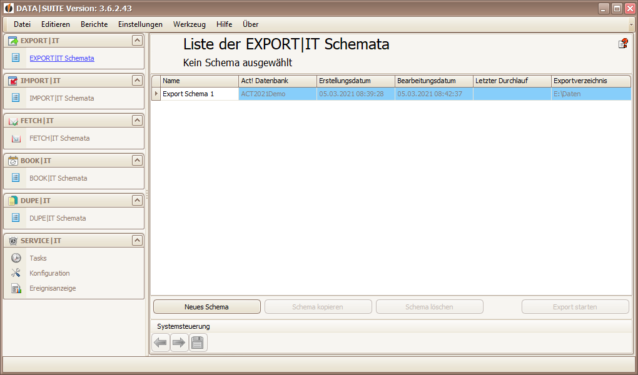Click the list icon beside EXPORT|IT Schemata
Screen dimensions: 638x375
(x=16, y=57)
